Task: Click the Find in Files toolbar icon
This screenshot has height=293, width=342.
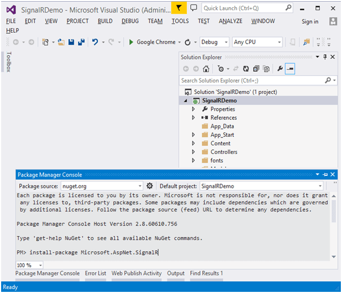Action: tap(306, 42)
